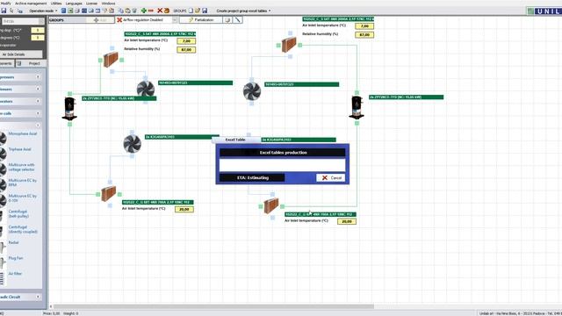Open the License menu
This screenshot has height=316, width=562.
pyautogui.click(x=91, y=4)
